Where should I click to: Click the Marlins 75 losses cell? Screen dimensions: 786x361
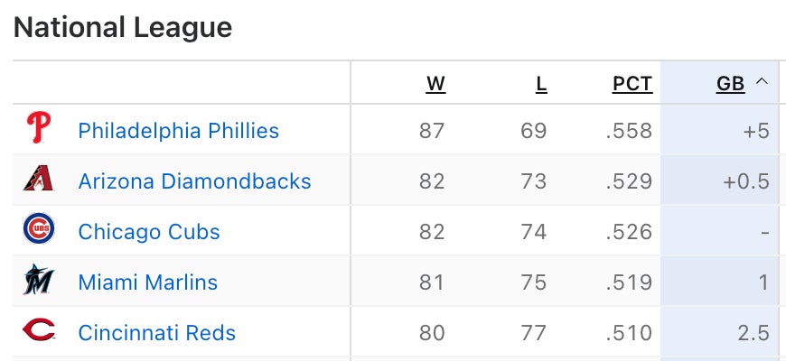533,282
